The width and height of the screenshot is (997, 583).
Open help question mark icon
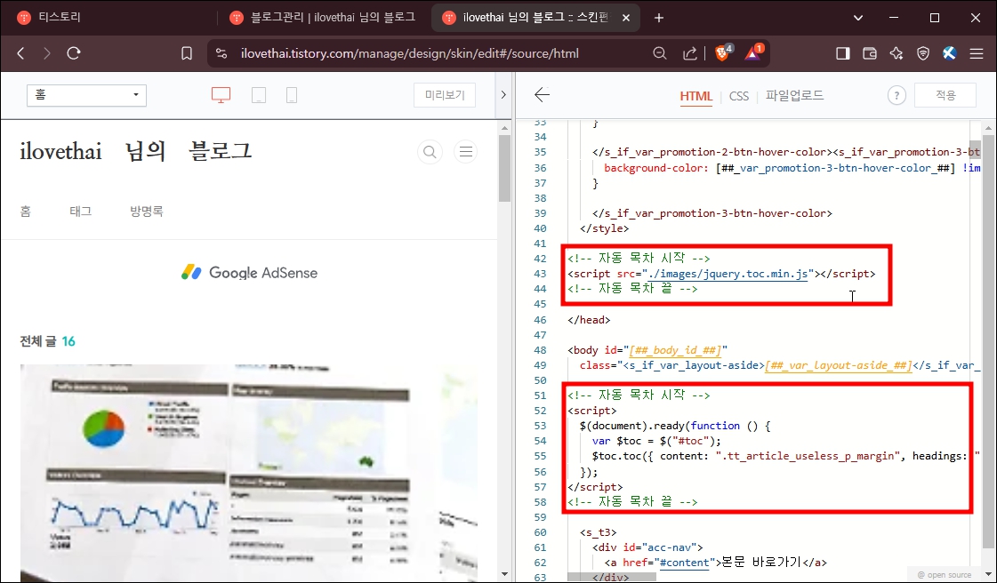[896, 96]
